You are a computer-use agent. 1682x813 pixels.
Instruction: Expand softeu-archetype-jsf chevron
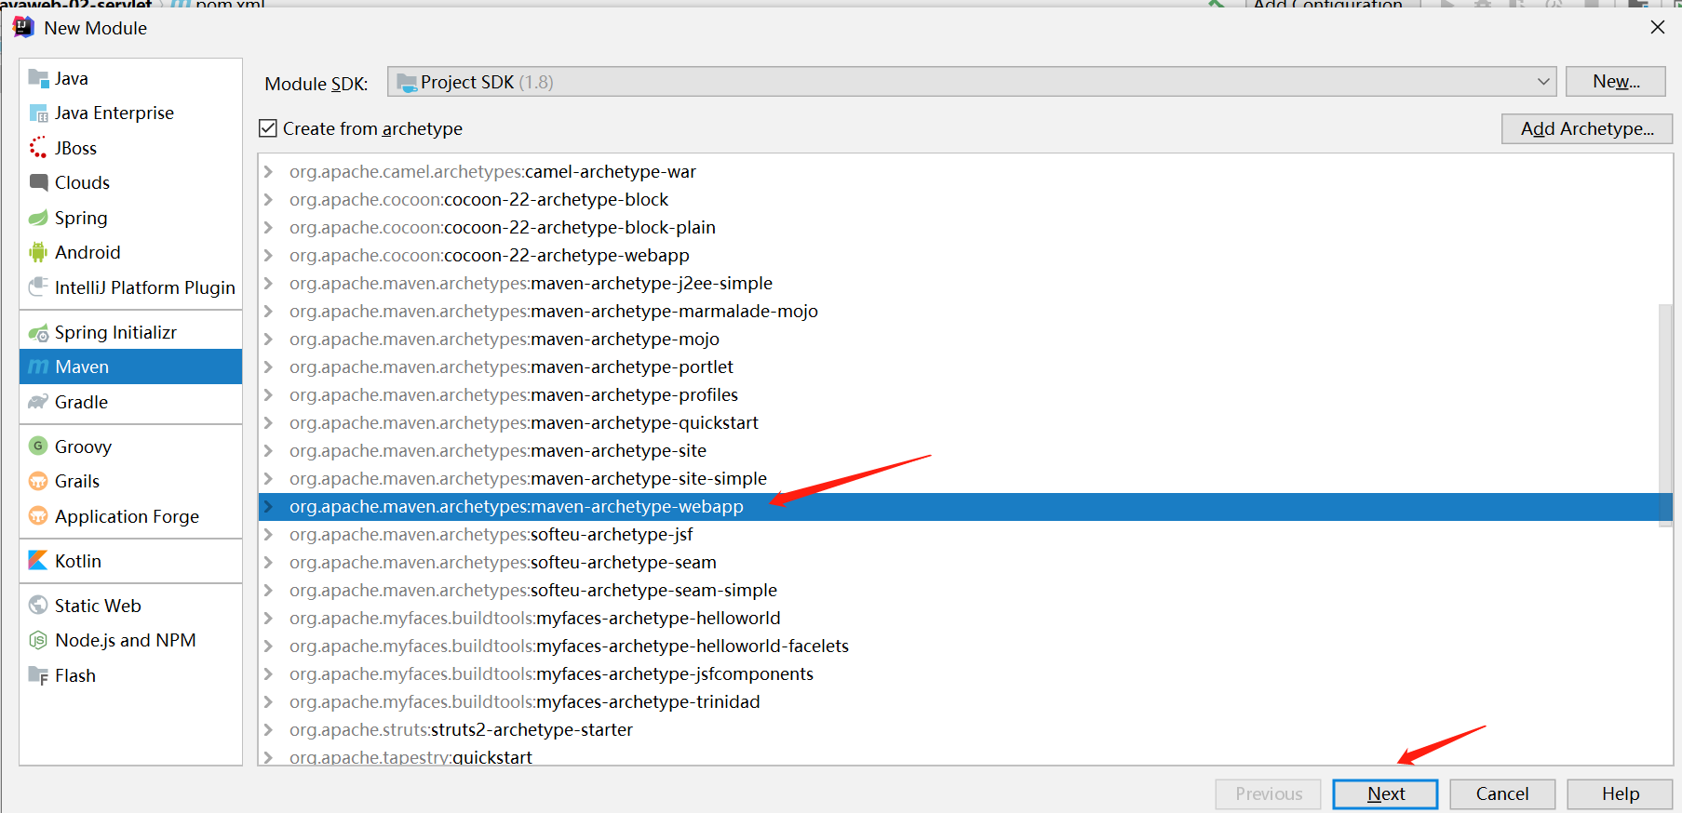(x=268, y=535)
